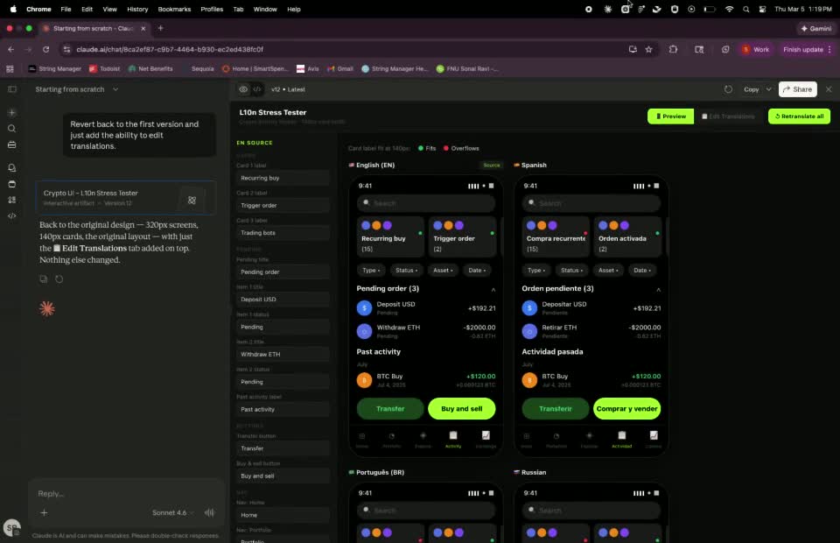
Task: Open the Chrome apps grid in bookmarks bar
Action: [x=10, y=68]
